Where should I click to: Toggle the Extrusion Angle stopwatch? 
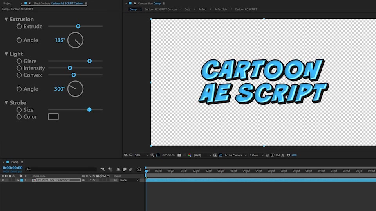[19, 40]
